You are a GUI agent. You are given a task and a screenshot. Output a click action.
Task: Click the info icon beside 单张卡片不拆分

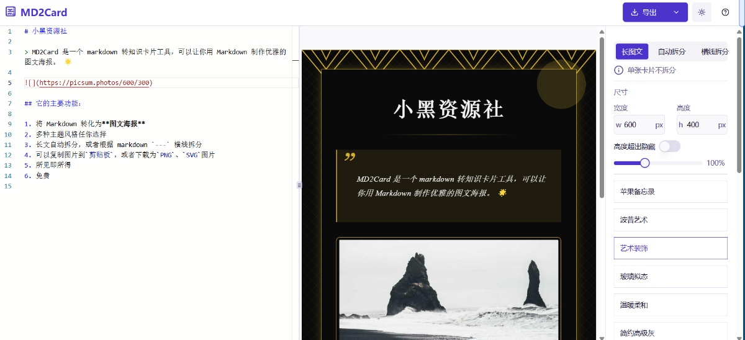618,70
